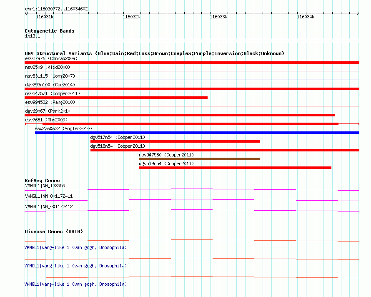Click the dgv69n67 (Park2010) label text

49,111
